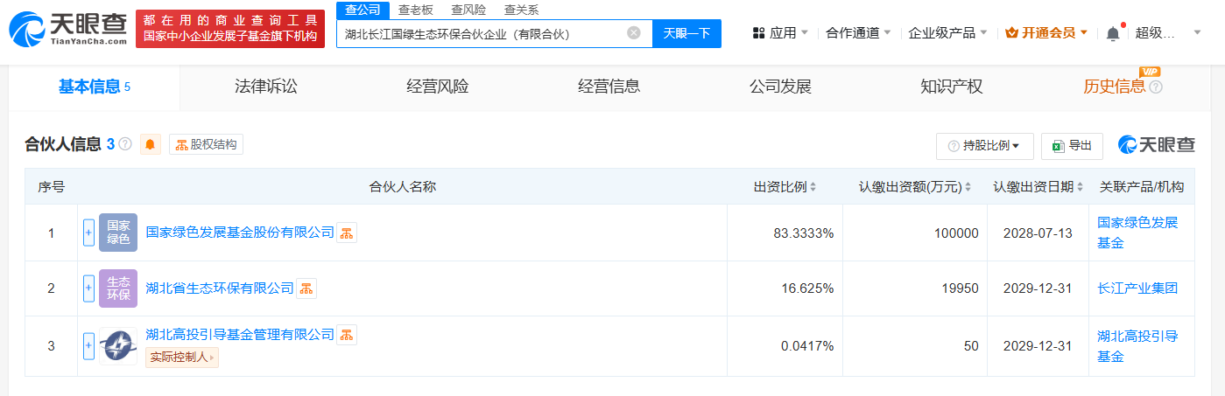
Task: Switch to the 查老板 search tab
Action: tap(416, 10)
